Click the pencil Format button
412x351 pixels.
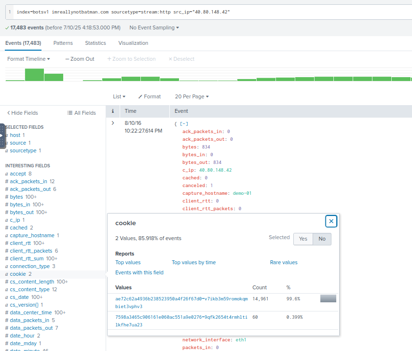(x=150, y=96)
